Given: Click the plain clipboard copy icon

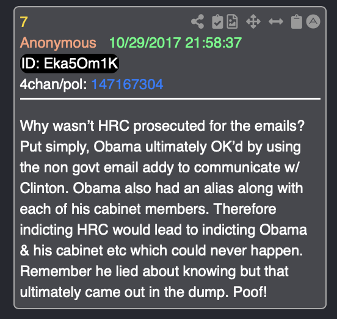Looking at the screenshot, I should point(297,21).
